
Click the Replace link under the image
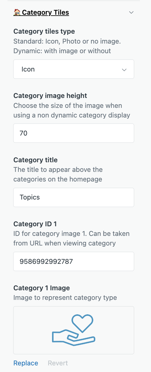click(26, 363)
